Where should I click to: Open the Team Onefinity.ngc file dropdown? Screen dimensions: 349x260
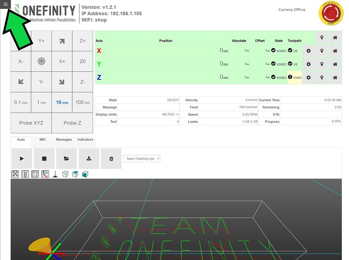click(x=142, y=158)
